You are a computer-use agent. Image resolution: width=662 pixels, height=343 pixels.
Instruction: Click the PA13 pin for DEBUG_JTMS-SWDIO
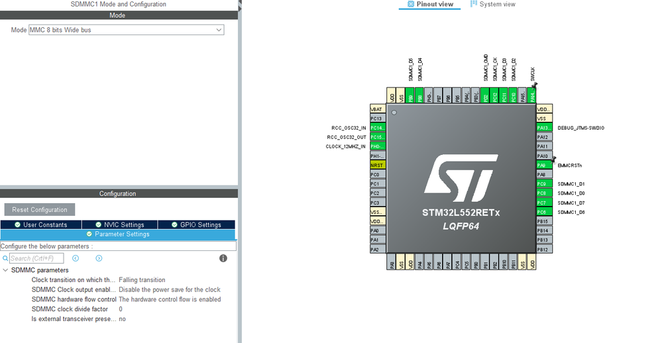tap(544, 128)
